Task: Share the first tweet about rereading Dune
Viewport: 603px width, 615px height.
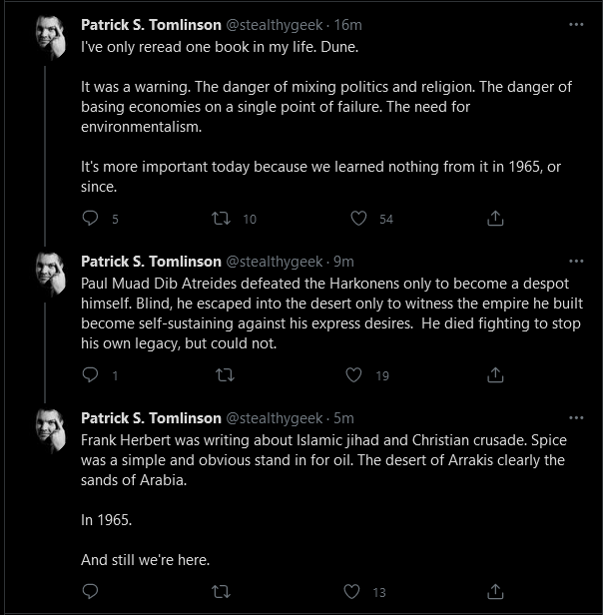Action: click(x=495, y=218)
